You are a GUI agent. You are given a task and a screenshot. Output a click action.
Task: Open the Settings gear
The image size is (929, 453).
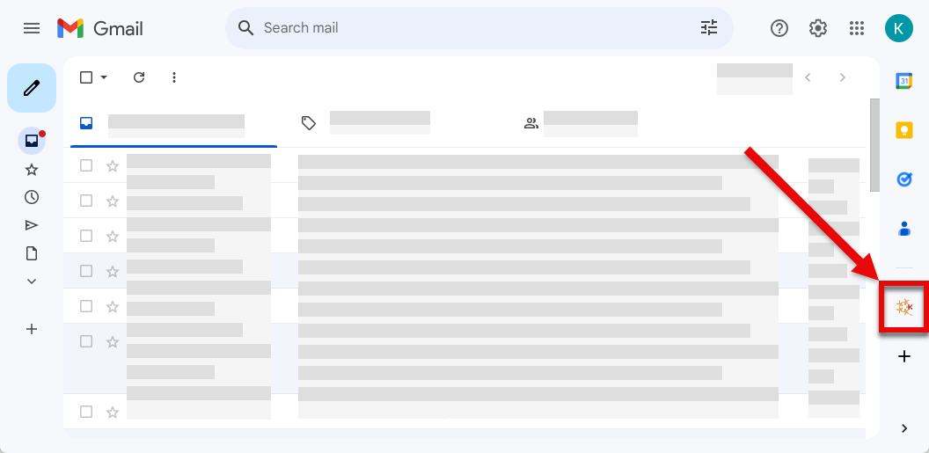[818, 28]
